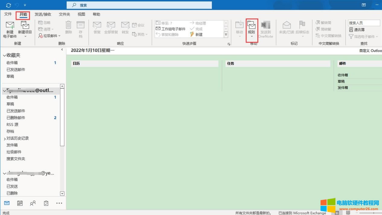Screen dimensions: 382x215
Task: Open the 文件夹 ribbon tab
Action: click(64, 14)
